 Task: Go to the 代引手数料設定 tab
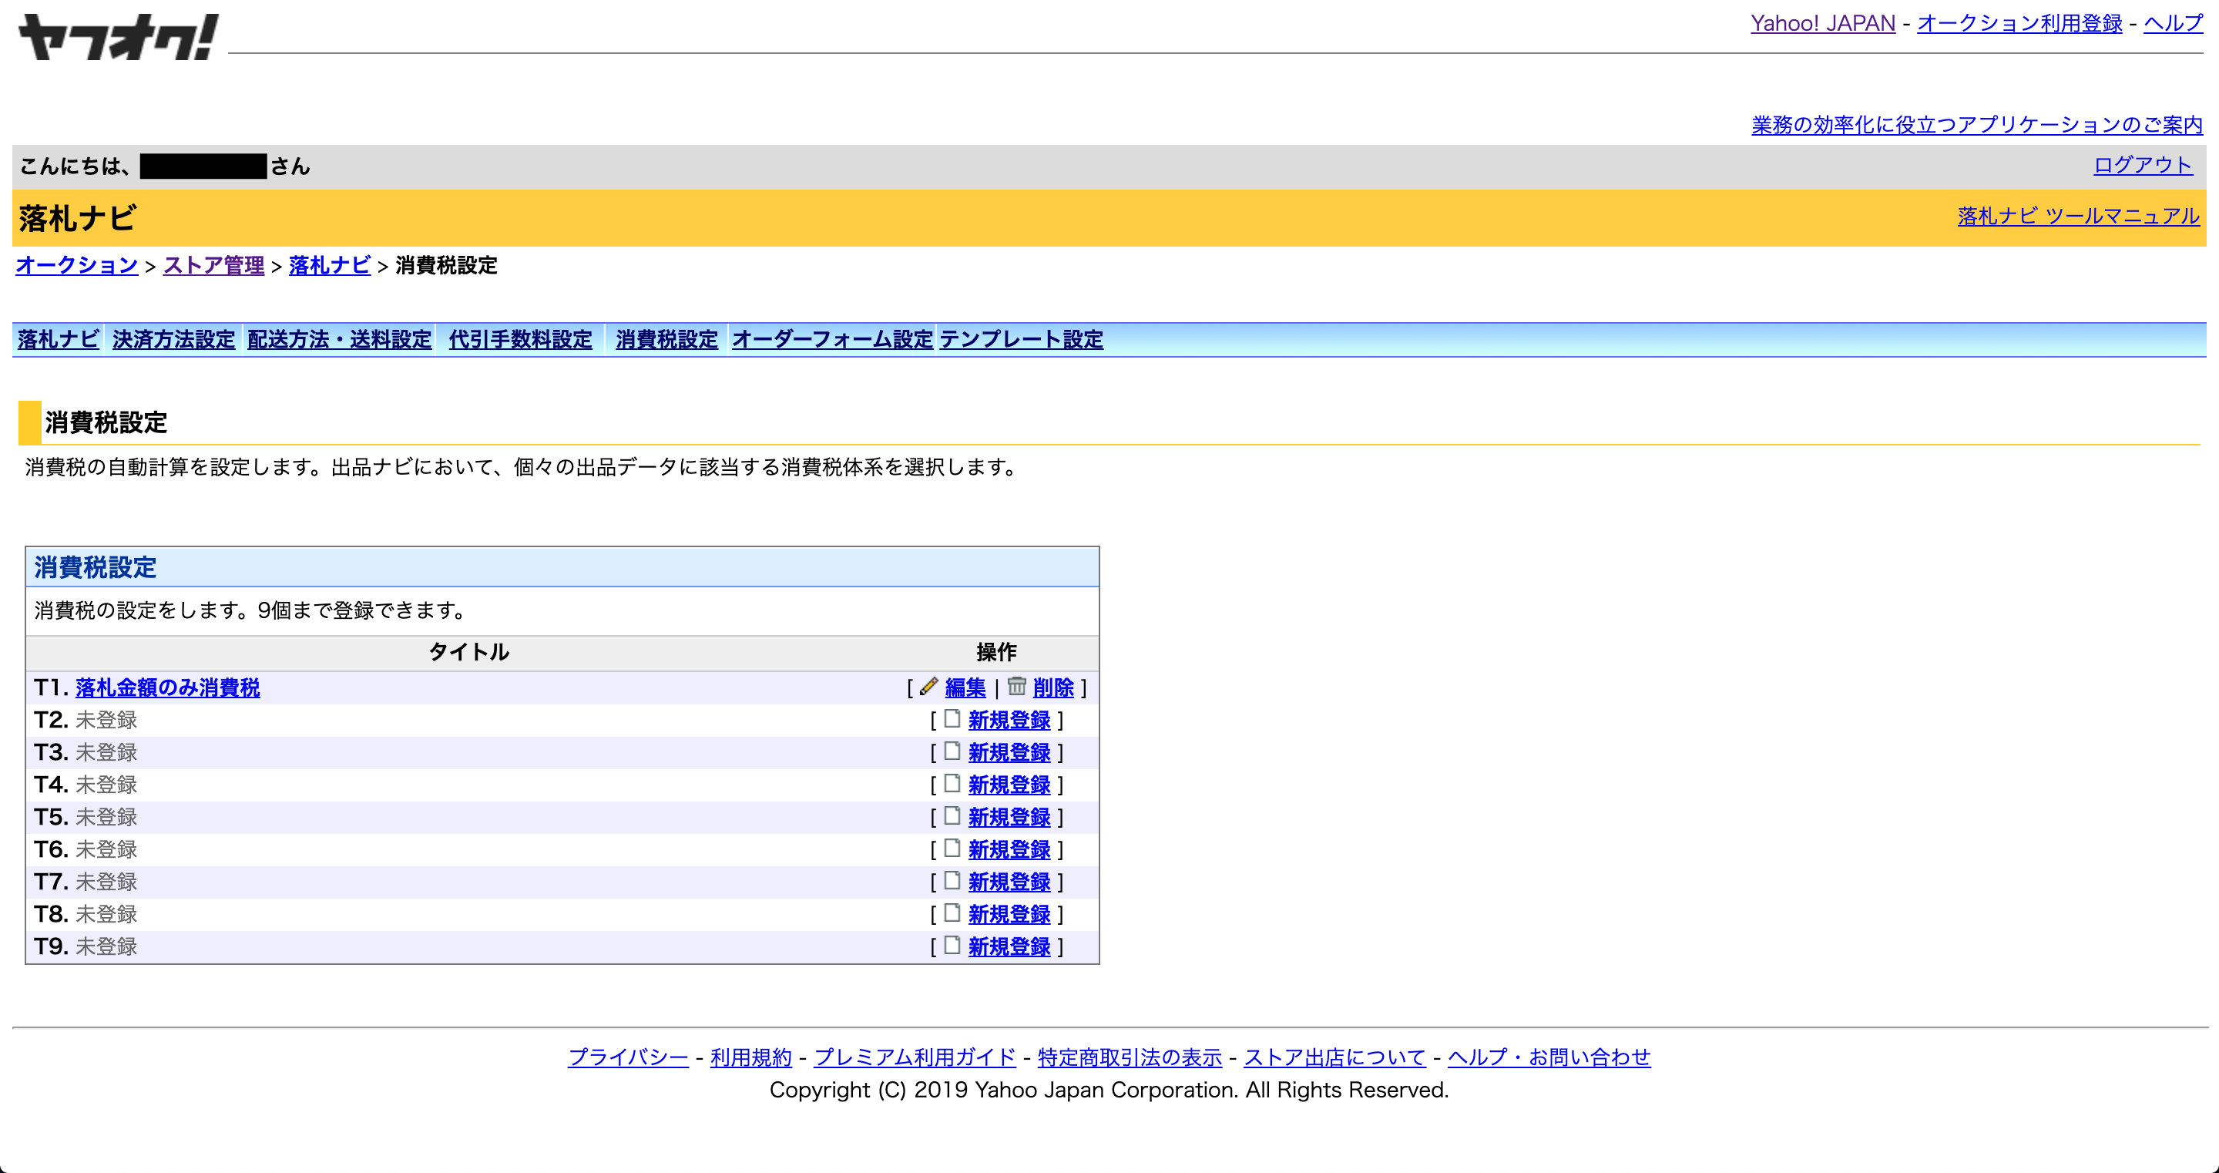tap(520, 340)
